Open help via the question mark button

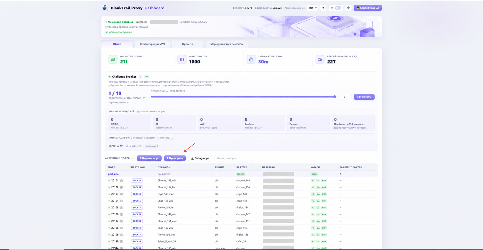click(x=323, y=8)
